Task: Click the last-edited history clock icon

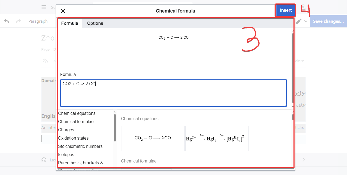Action: (x=44, y=160)
